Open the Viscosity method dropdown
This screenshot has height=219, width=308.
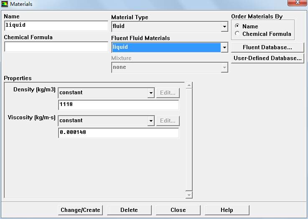click(151, 121)
